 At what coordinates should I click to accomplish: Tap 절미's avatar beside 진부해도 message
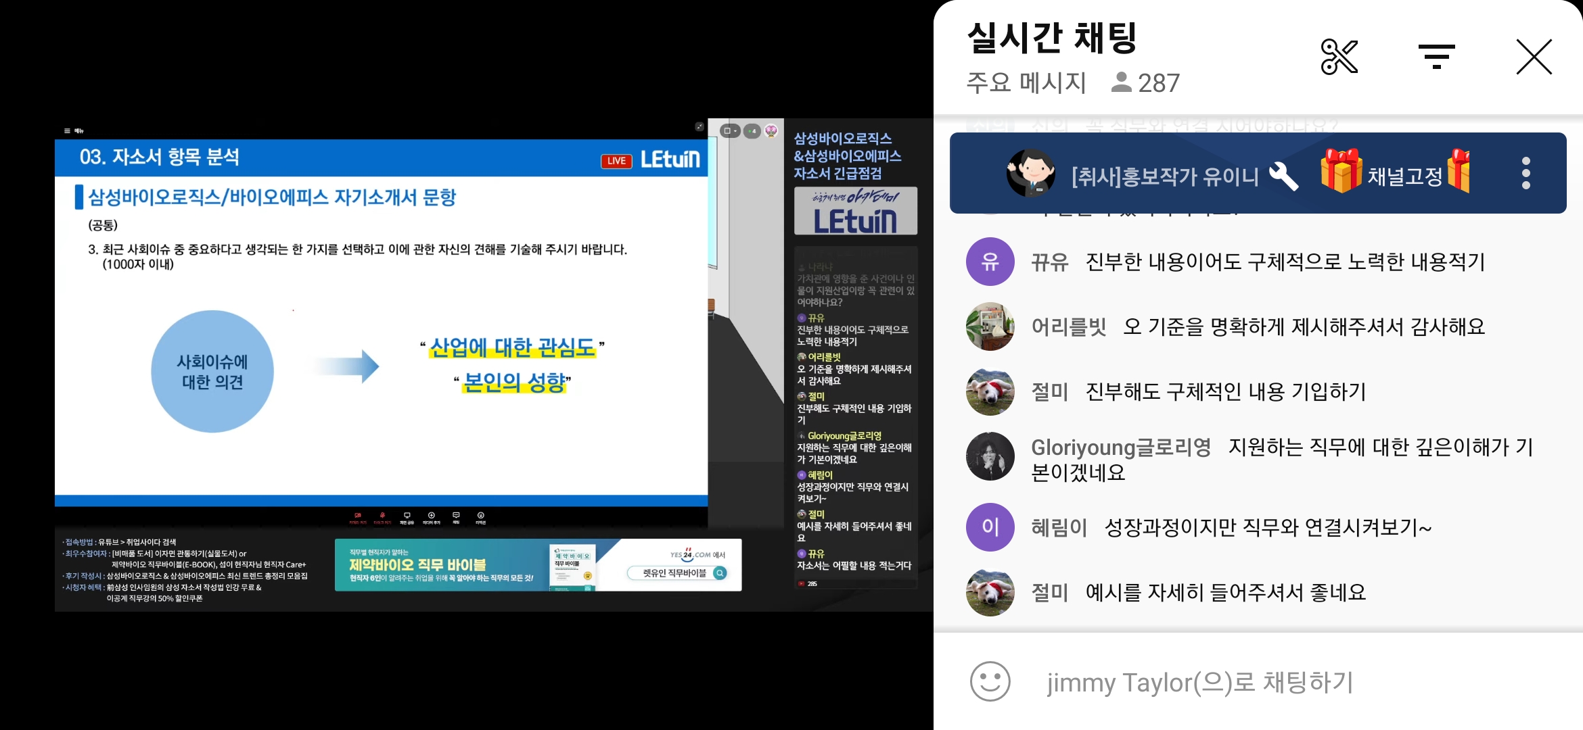pos(990,391)
